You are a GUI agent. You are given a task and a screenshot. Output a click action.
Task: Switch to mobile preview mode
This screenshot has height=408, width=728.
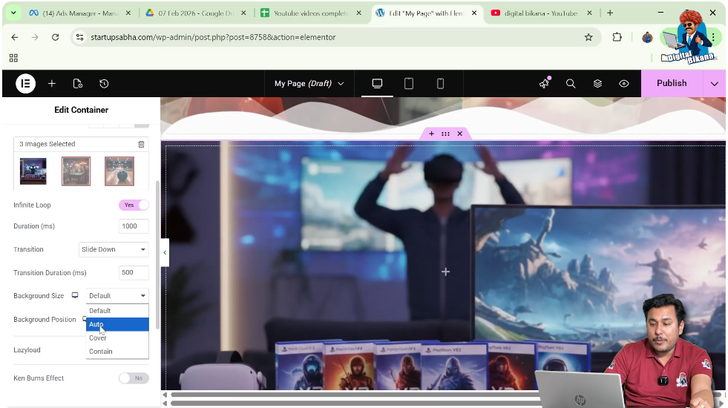click(440, 84)
